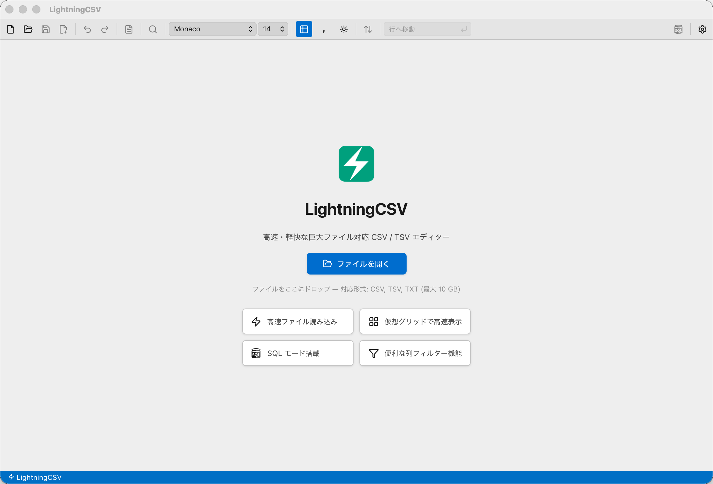Screen dimensions: 713x484
Task: Click the ファイルを開く button
Action: tap(356, 264)
